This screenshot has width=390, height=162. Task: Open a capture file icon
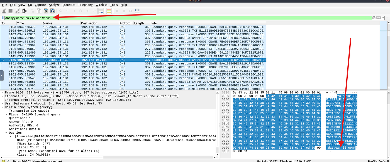[x=32, y=11]
